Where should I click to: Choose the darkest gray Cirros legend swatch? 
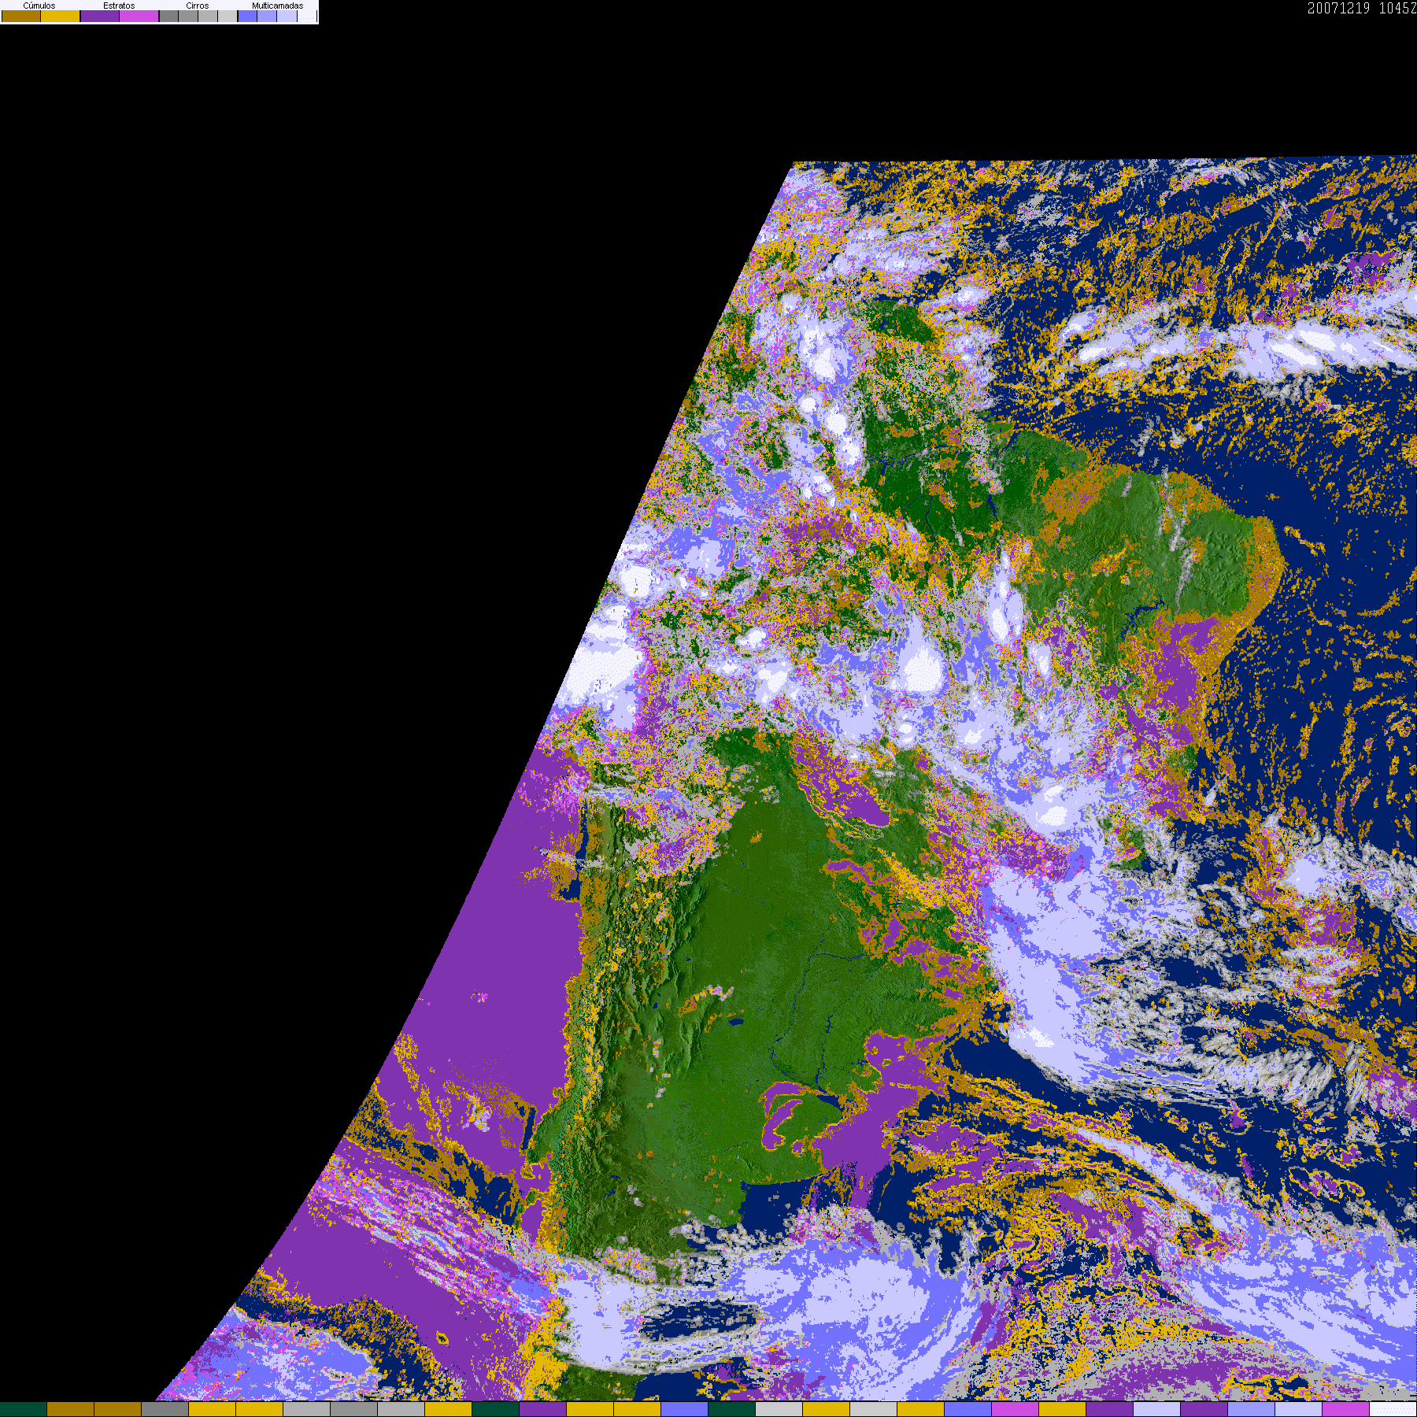169,16
